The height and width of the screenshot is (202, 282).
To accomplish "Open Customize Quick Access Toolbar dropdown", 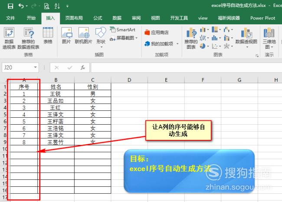I will pyautogui.click(x=67, y=7).
